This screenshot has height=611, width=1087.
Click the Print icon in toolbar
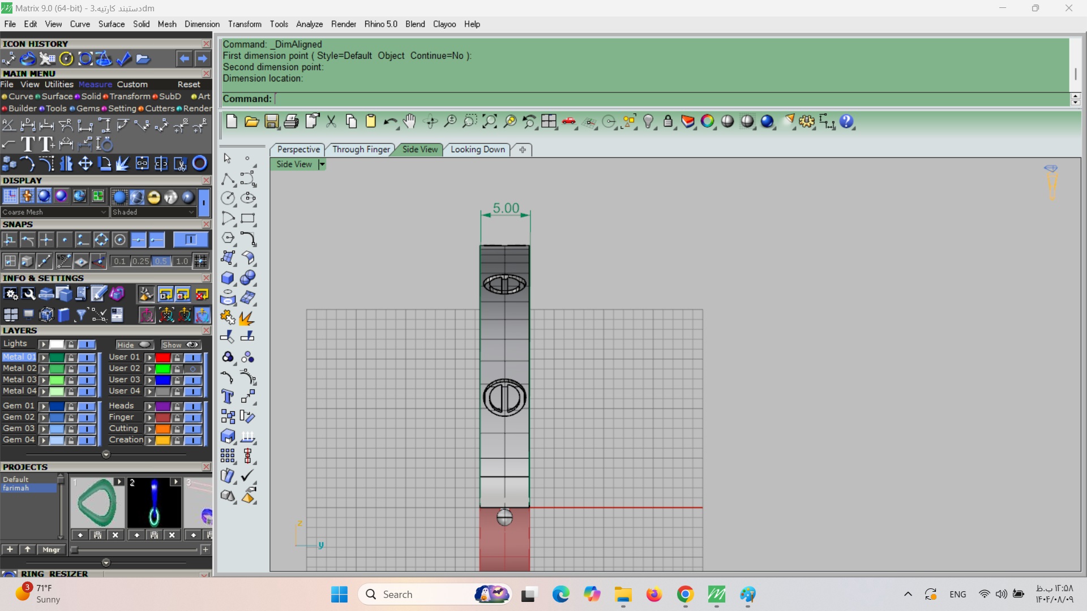tap(291, 121)
